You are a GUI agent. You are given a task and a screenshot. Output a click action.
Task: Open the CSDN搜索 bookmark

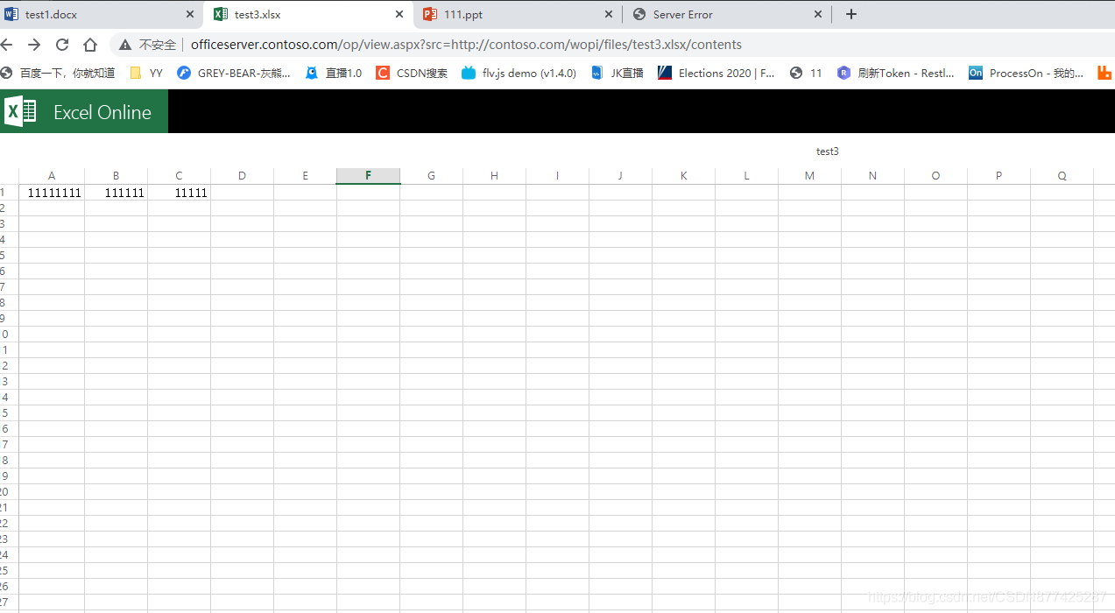point(412,73)
